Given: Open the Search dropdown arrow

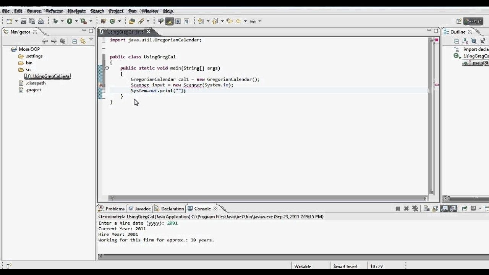Looking at the screenshot, I should [x=147, y=21].
